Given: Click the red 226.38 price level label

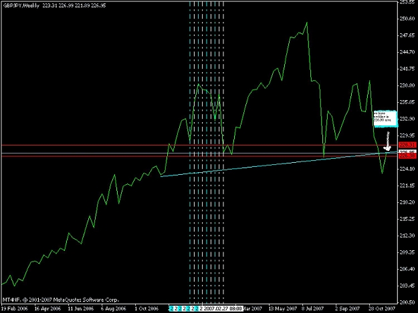Looking at the screenshot, I should tap(407, 156).
